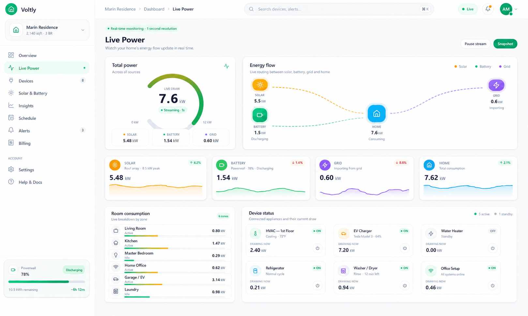
Task: Click the blue house icon on Home card
Action: pos(429,165)
